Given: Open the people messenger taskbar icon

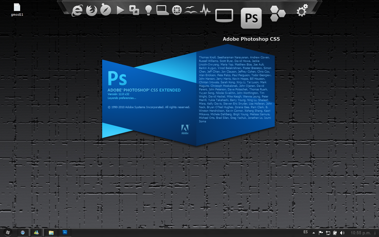Looking at the screenshot, I should point(36,233).
